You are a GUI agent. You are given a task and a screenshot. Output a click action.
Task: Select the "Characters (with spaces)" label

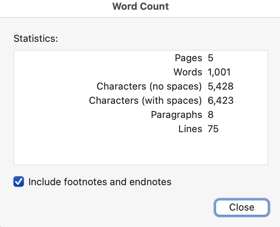[x=145, y=100]
